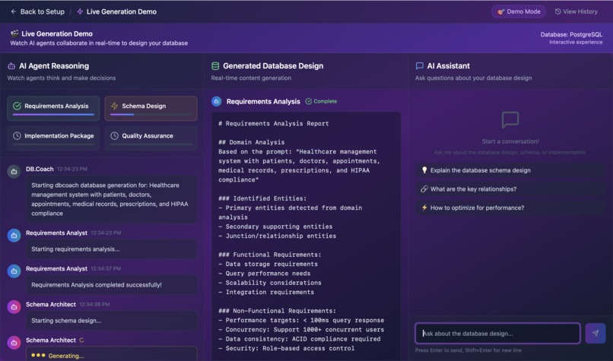Screen dimensions: 613x361
Task: Click avatar of Schema Architect at 12:34:38 PM
Action: tap(14, 307)
